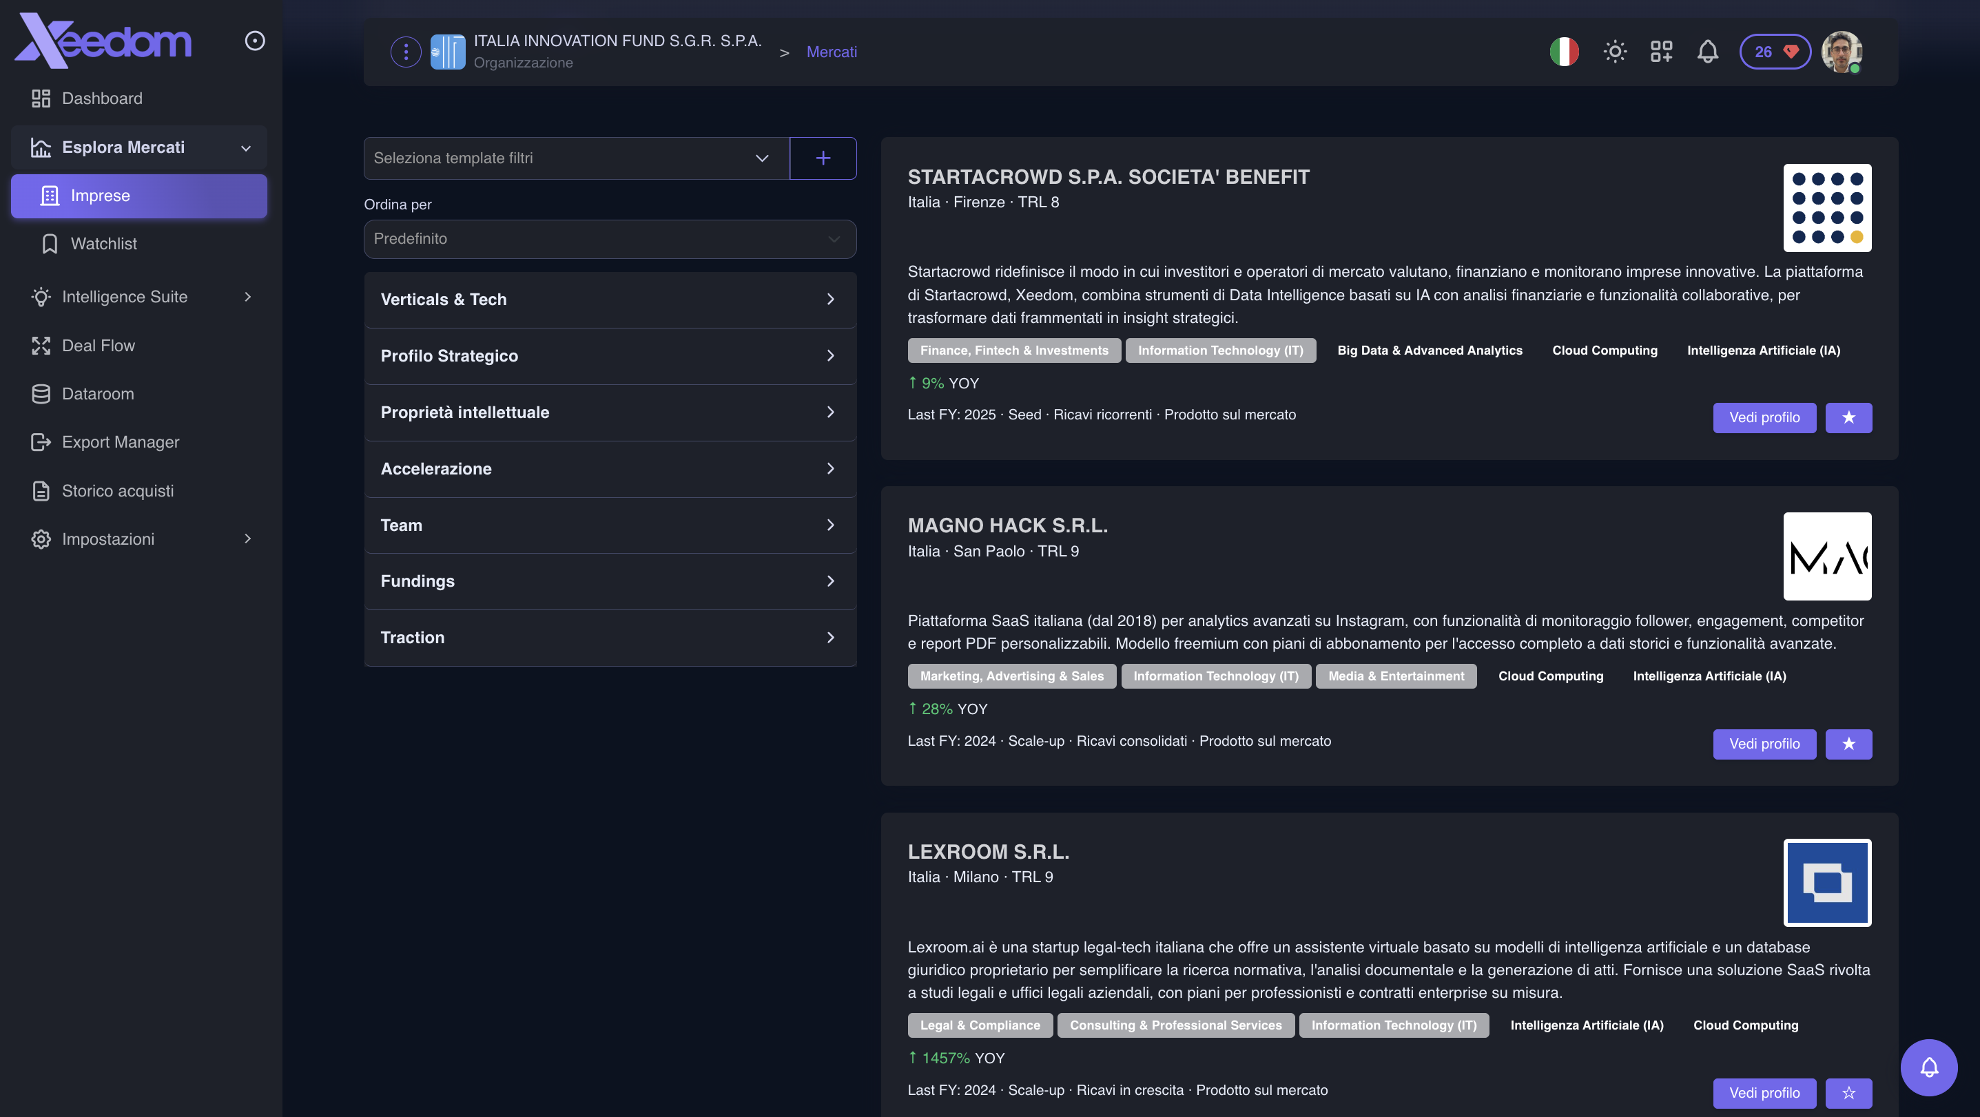Toggle light theme with the sun icon
Image resolution: width=1980 pixels, height=1117 pixels.
coord(1615,52)
